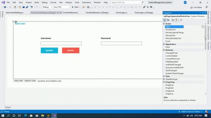Open File Explorer from taskbar
The image size is (211, 118).
43,116
